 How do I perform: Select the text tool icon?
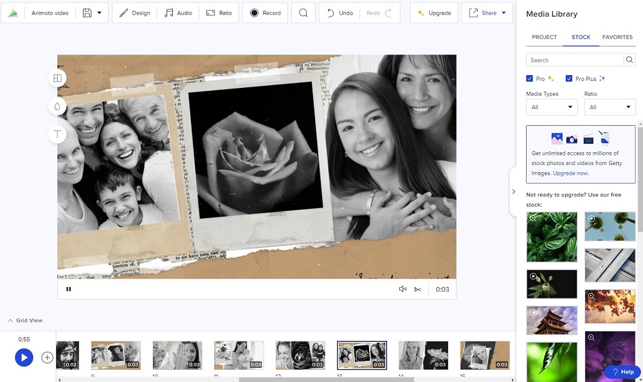57,134
